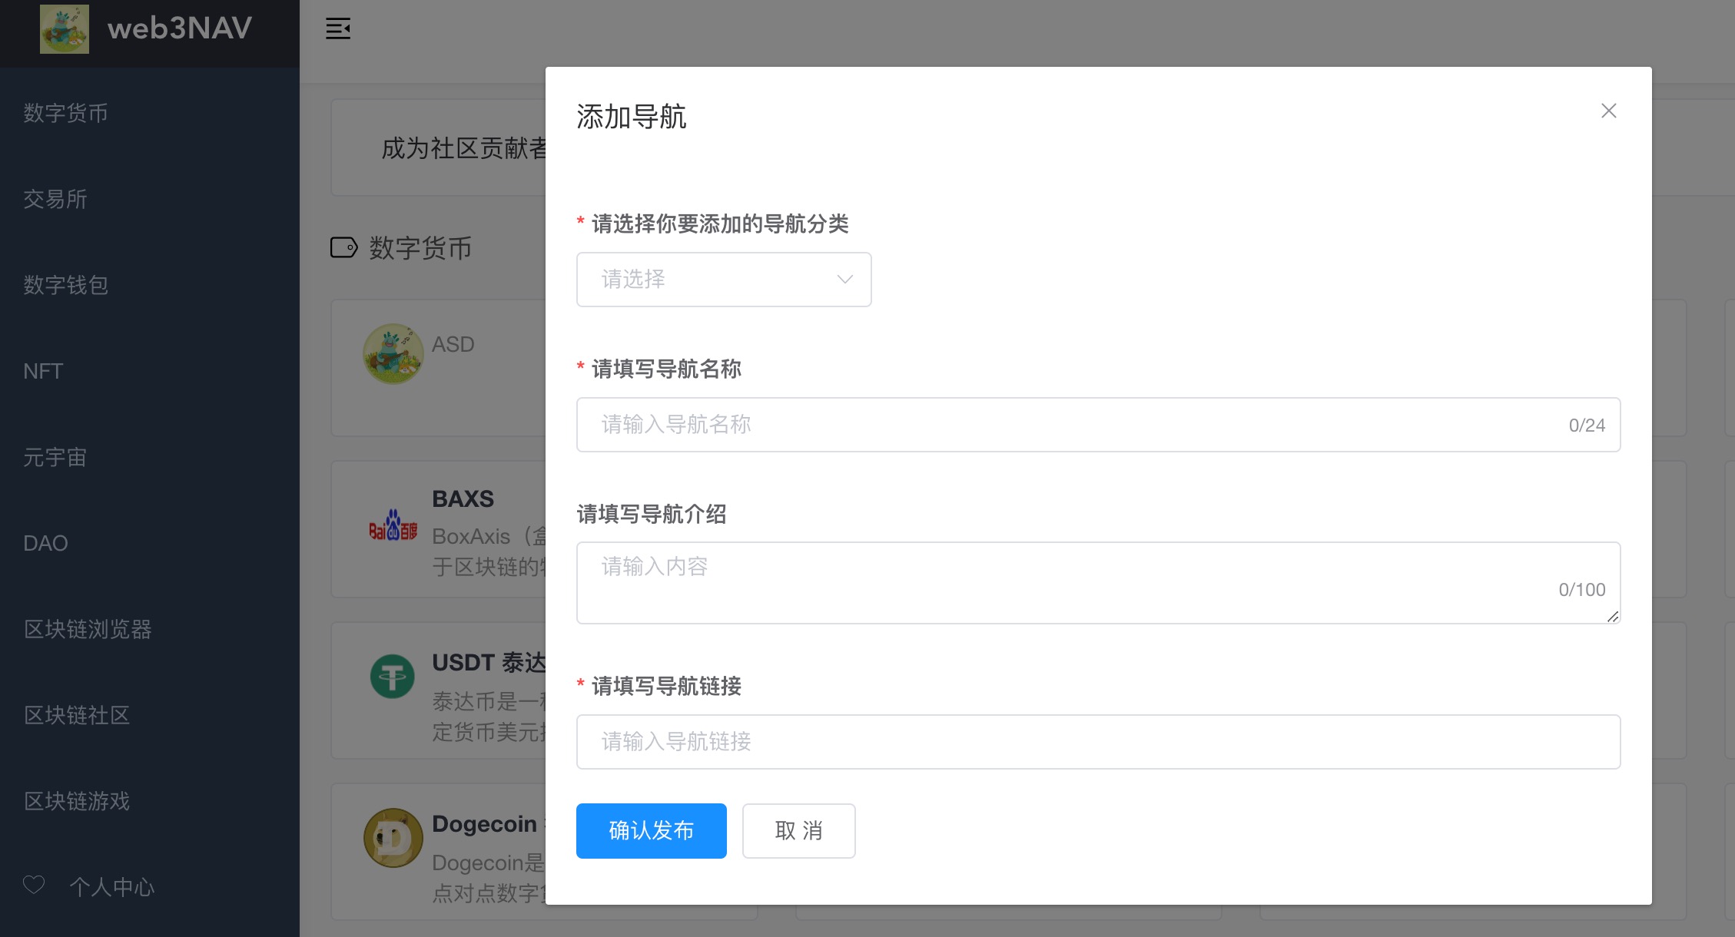Click the 数字货币 section tag icon
Viewport: 1735px width, 937px height.
point(343,247)
